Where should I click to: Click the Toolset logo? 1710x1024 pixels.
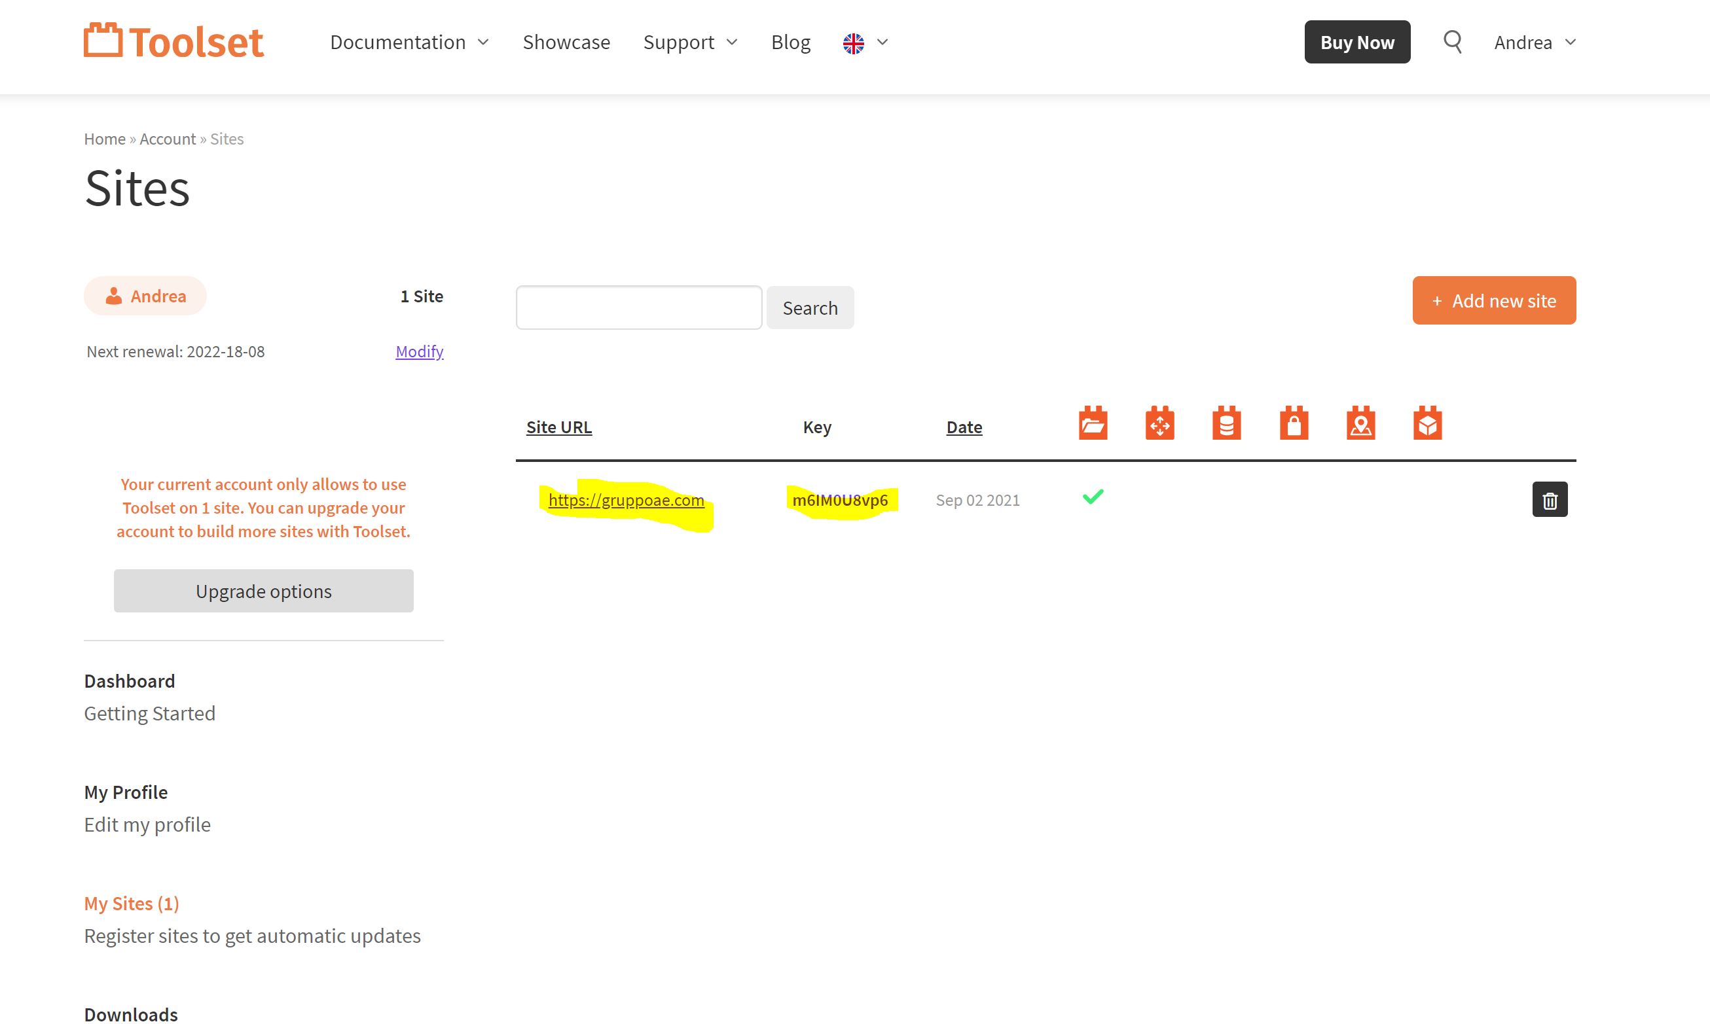point(173,41)
